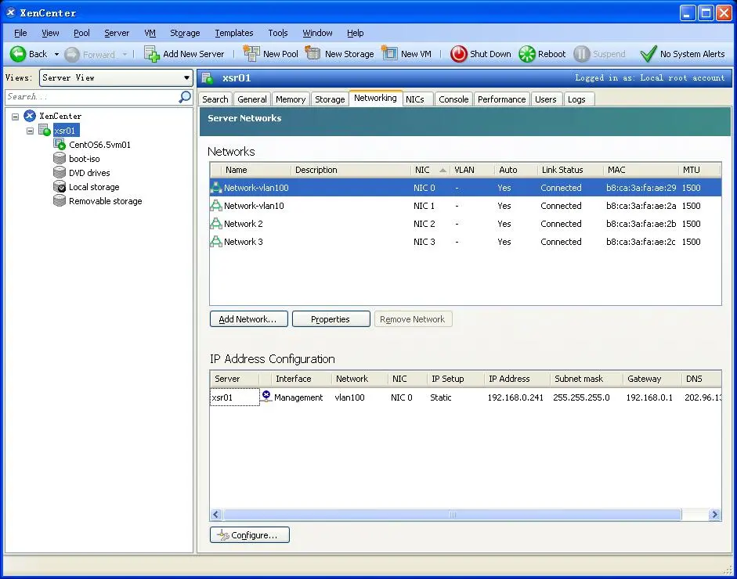Open the Templates menu

pyautogui.click(x=233, y=33)
